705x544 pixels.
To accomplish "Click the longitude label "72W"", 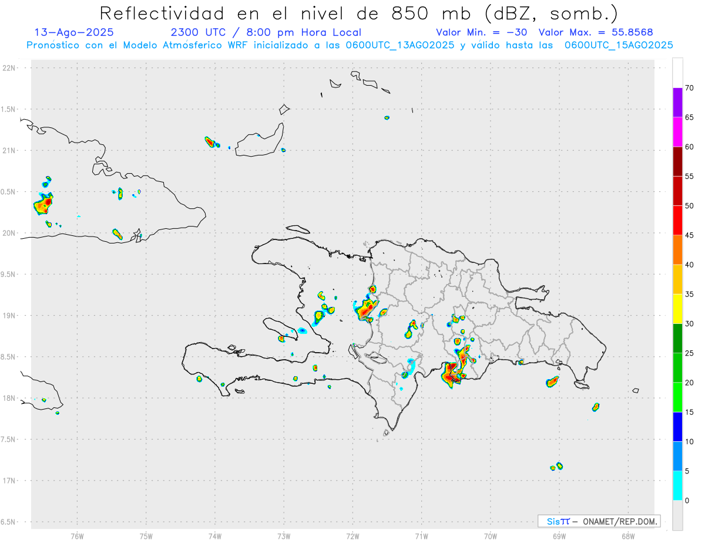I will (352, 536).
